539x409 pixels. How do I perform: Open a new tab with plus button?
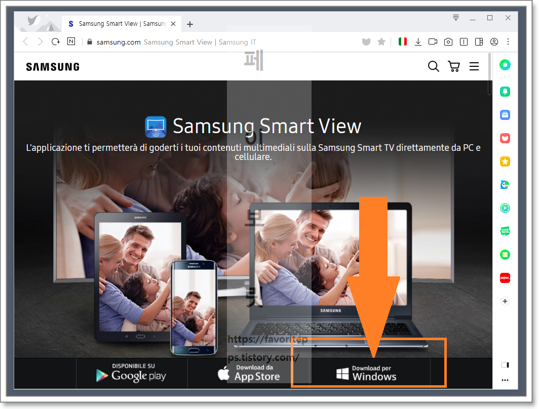point(190,24)
